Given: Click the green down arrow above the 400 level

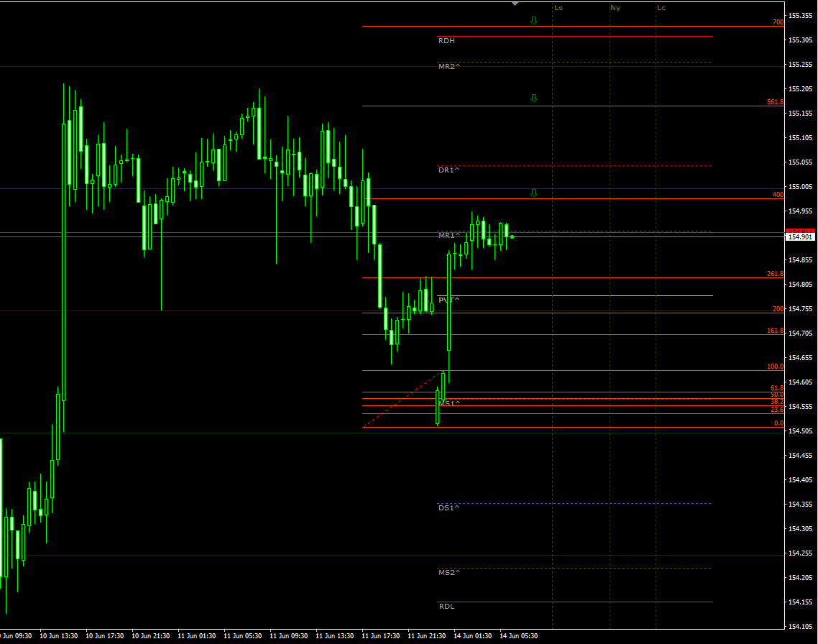Looking at the screenshot, I should (x=533, y=193).
